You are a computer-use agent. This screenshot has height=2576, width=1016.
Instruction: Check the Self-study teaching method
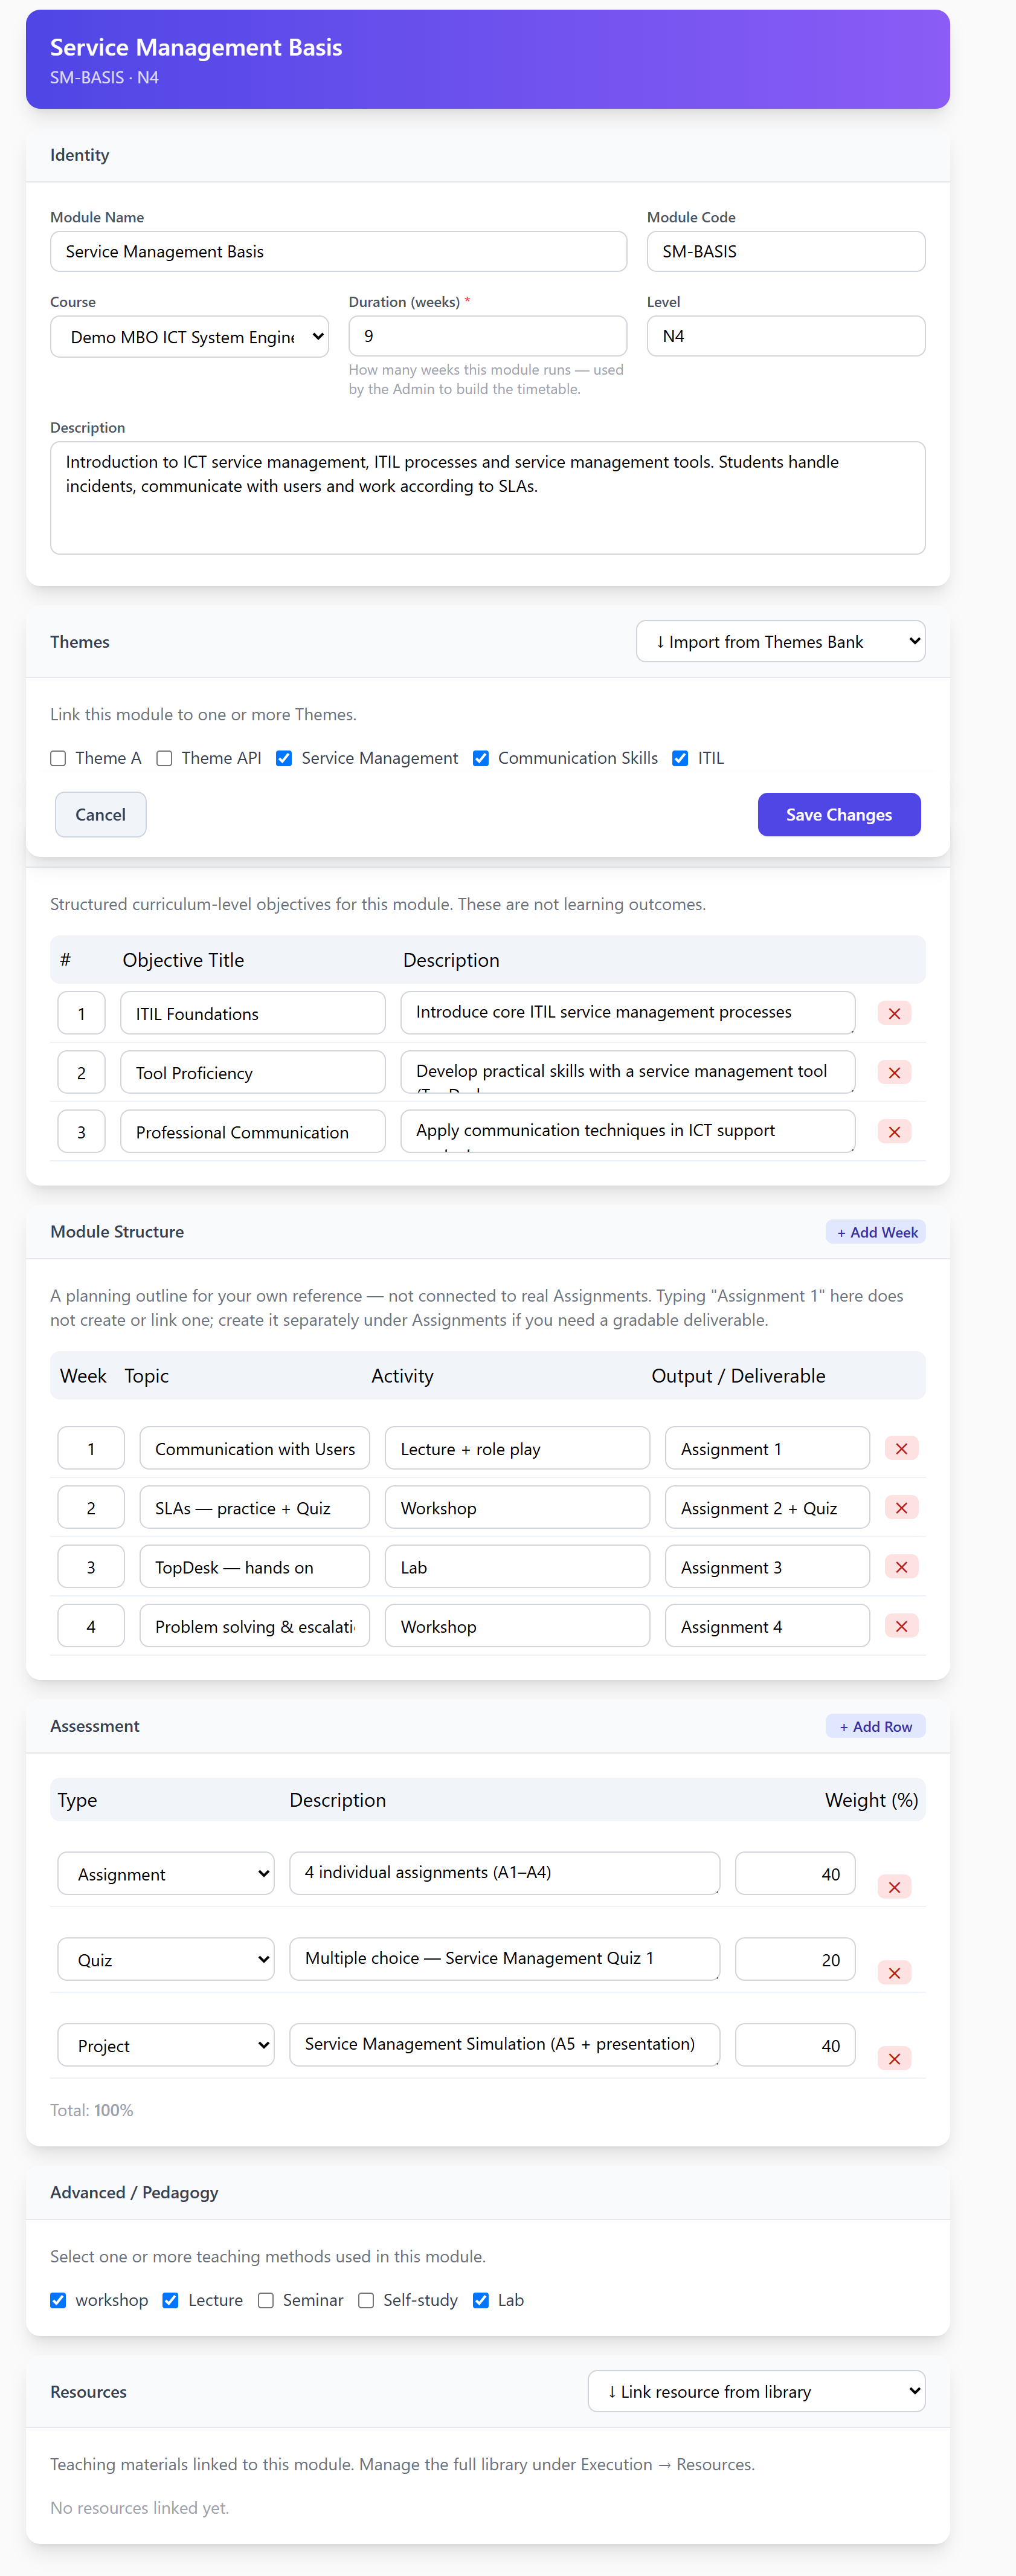[366, 2300]
